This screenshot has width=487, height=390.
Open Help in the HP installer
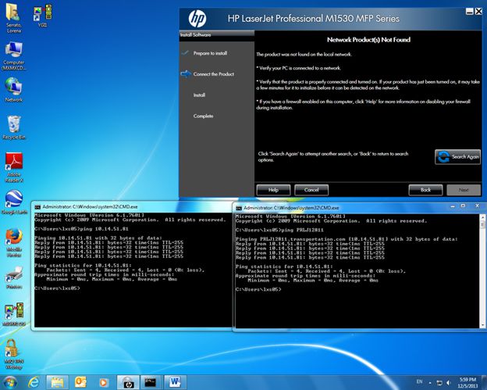(273, 190)
